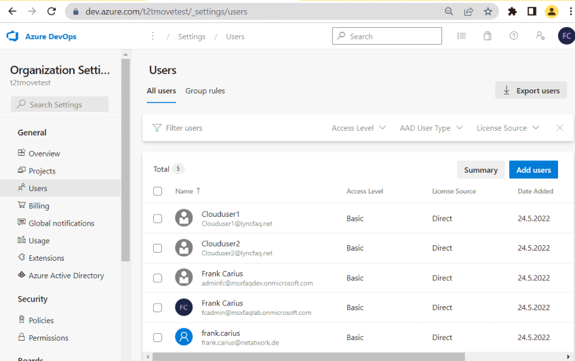Open the breadcrumb three-dots menu
Screen dimensions: 575x361
(153, 36)
